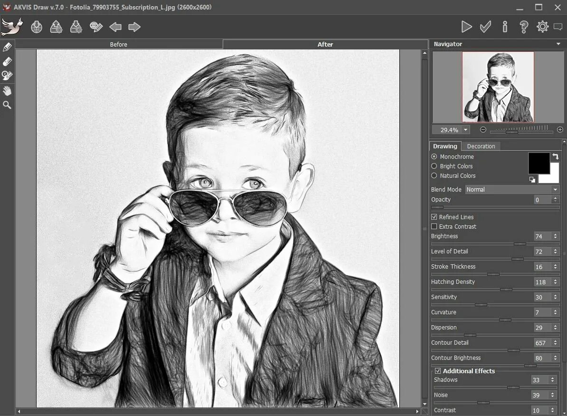Collapse the Navigator panel arrow
Viewport: 567px width, 416px height.
pyautogui.click(x=558, y=44)
